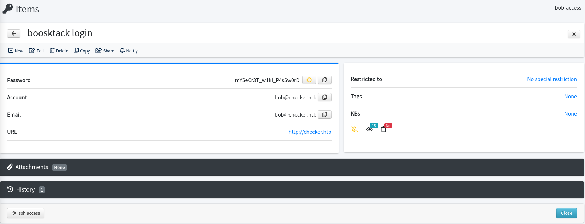The width and height of the screenshot is (585, 224).
Task: Click Edit in the item toolbar
Action: [37, 51]
